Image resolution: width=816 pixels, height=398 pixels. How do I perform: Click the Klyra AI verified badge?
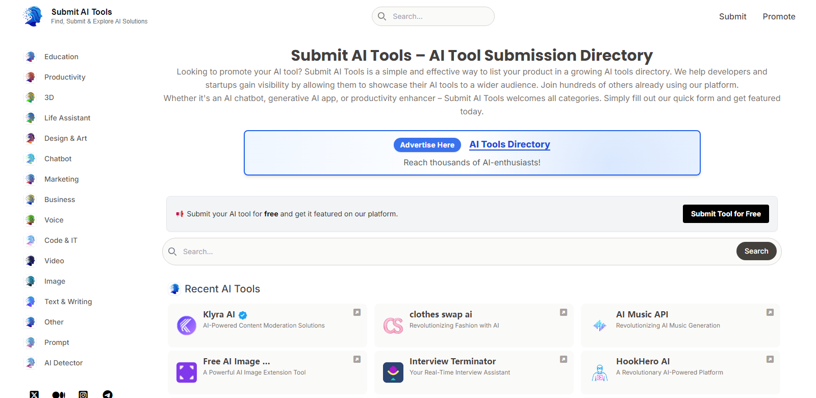click(x=243, y=315)
